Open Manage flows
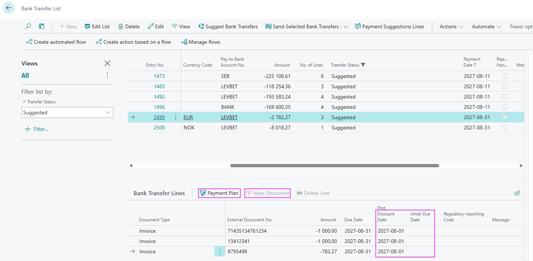The width and height of the screenshot is (533, 261). click(200, 42)
